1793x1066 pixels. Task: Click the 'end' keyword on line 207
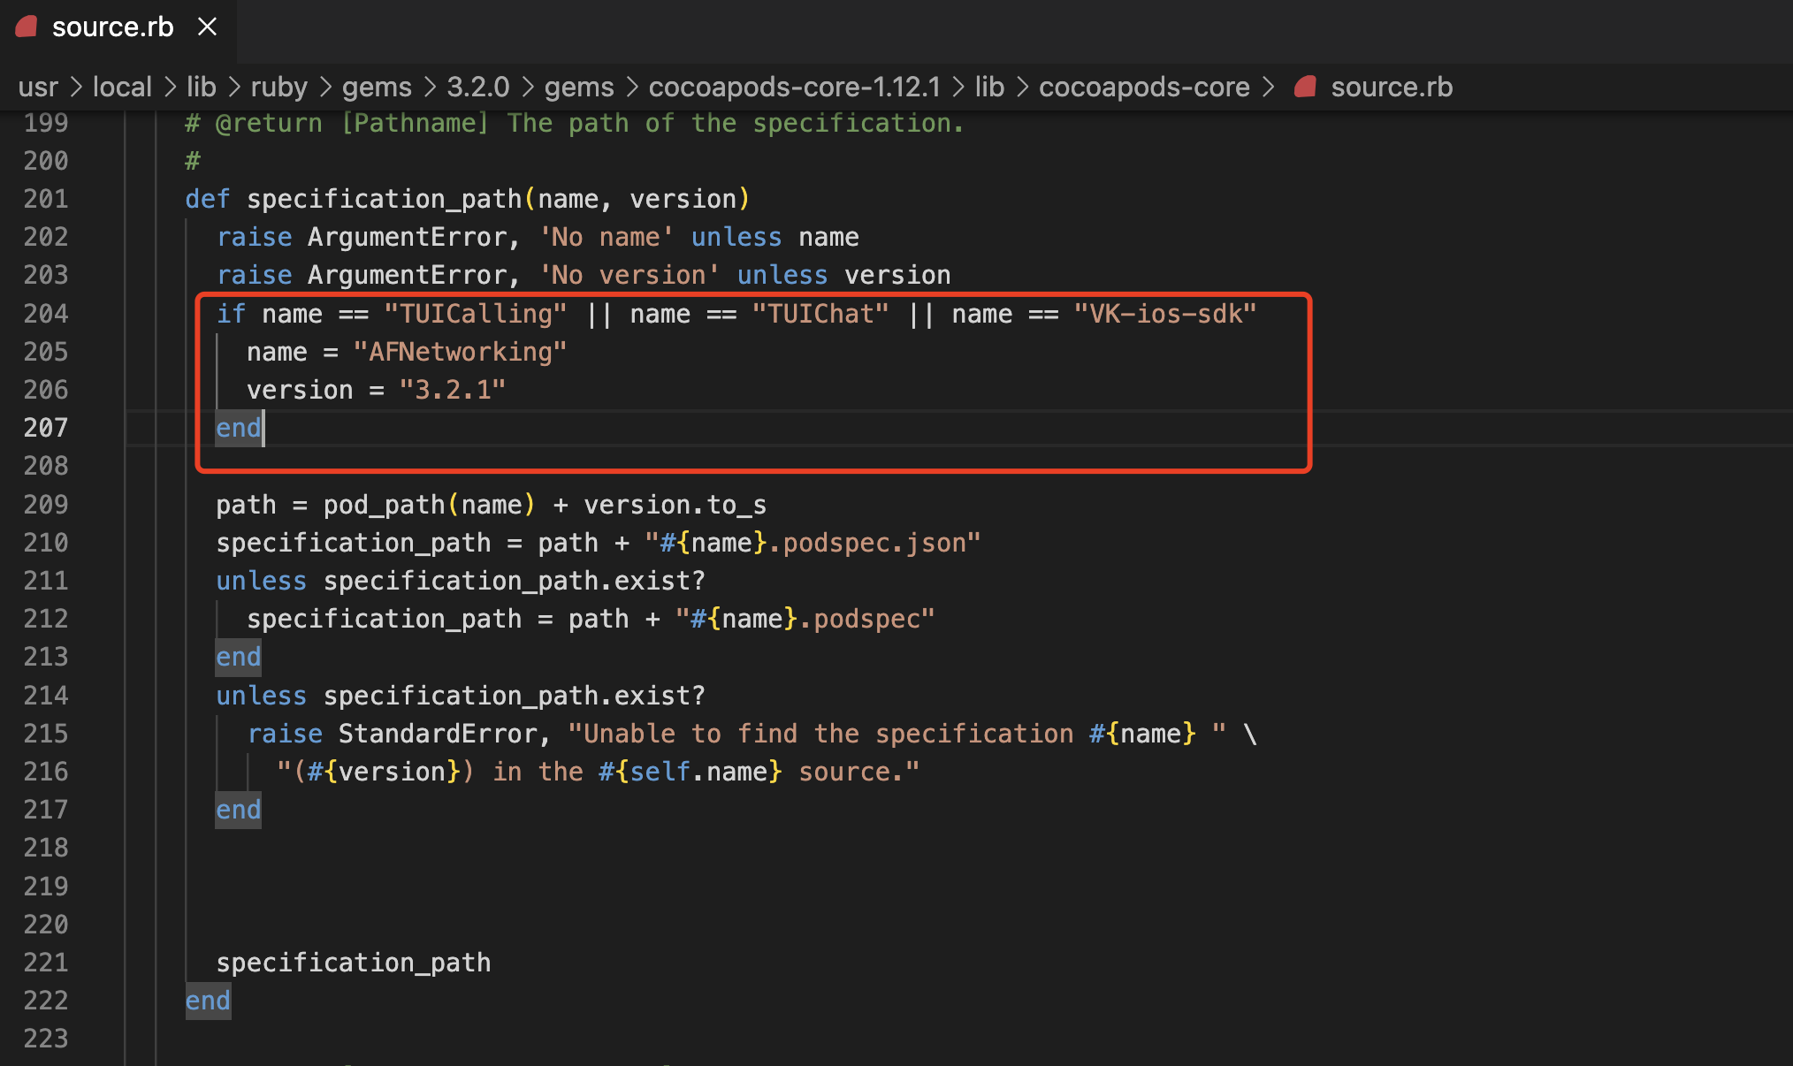point(239,428)
